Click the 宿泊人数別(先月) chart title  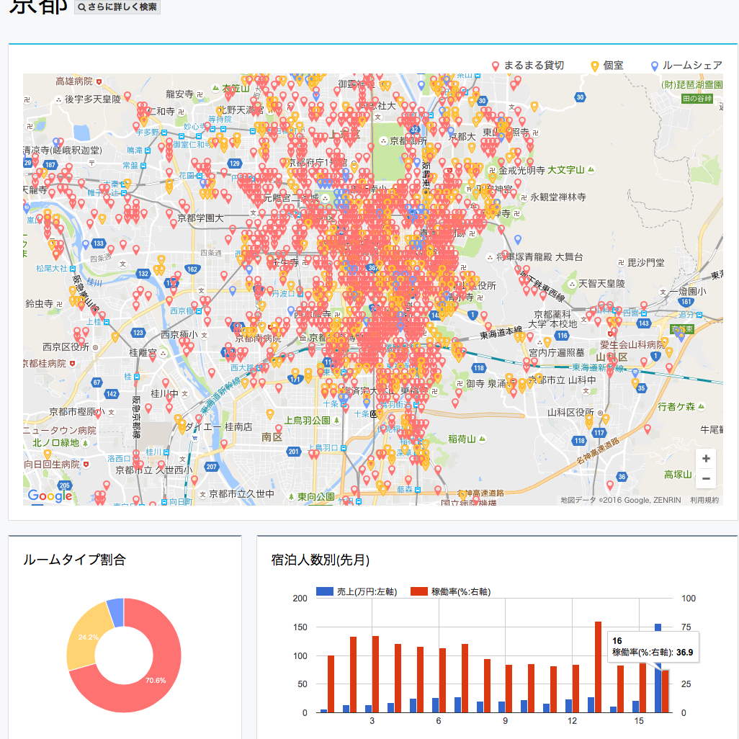coord(321,560)
